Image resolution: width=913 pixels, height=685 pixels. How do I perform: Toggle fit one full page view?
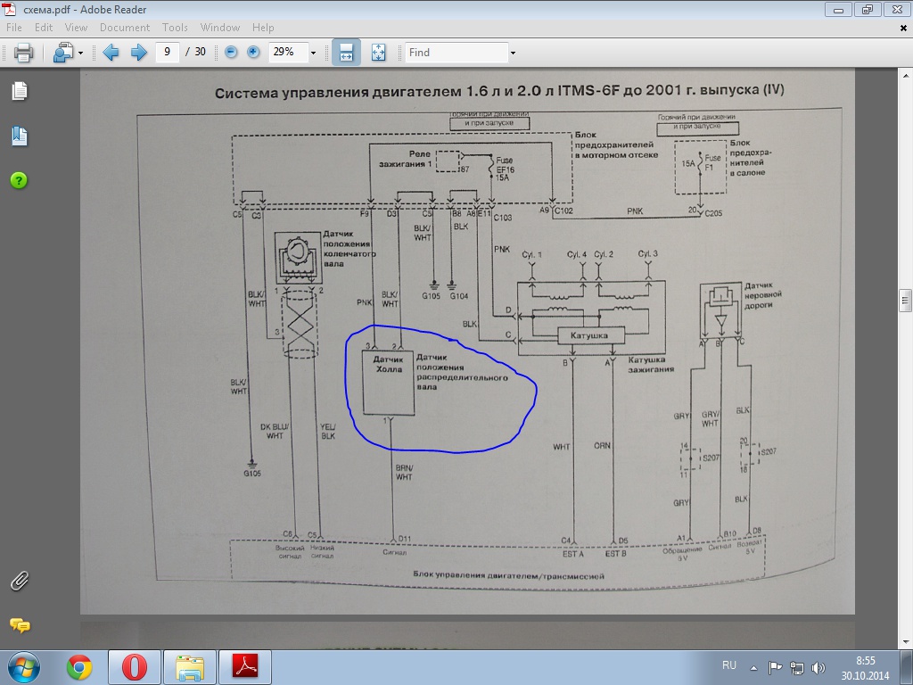[377, 53]
